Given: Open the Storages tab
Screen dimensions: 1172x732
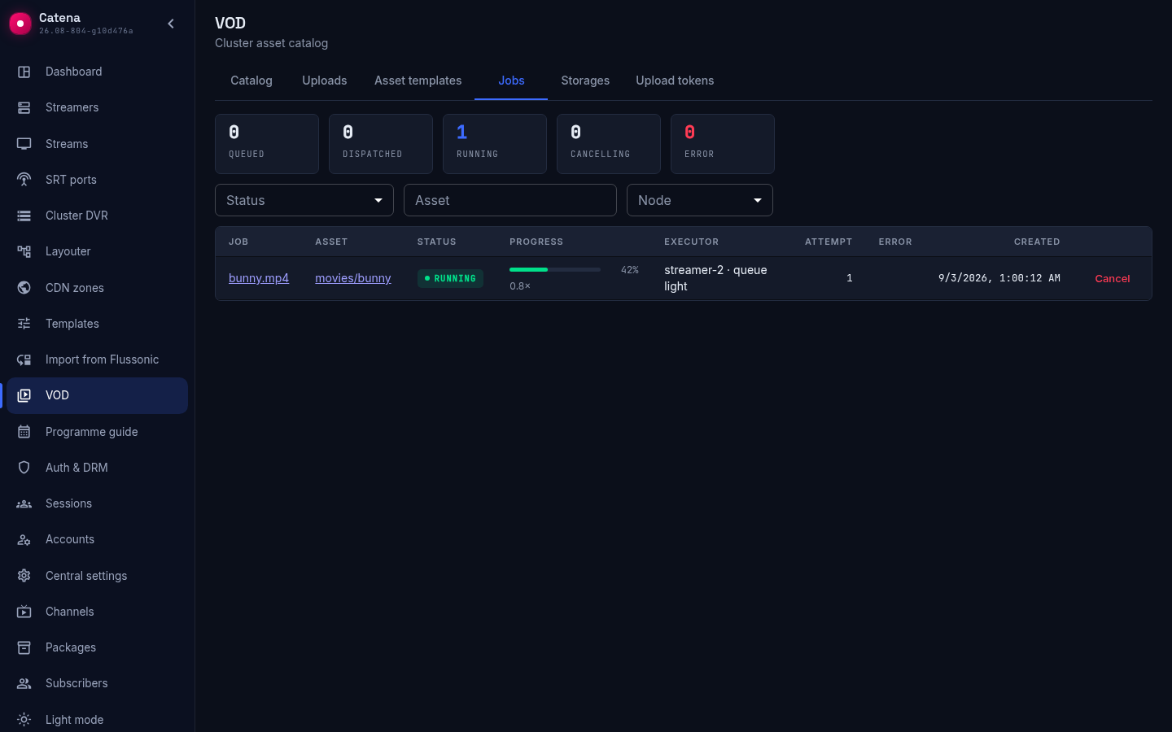Looking at the screenshot, I should [585, 81].
